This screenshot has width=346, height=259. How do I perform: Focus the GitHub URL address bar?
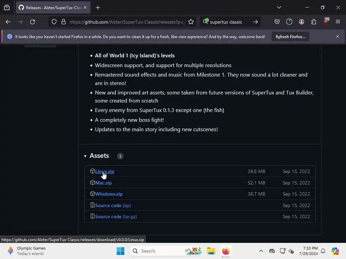[x=126, y=22]
